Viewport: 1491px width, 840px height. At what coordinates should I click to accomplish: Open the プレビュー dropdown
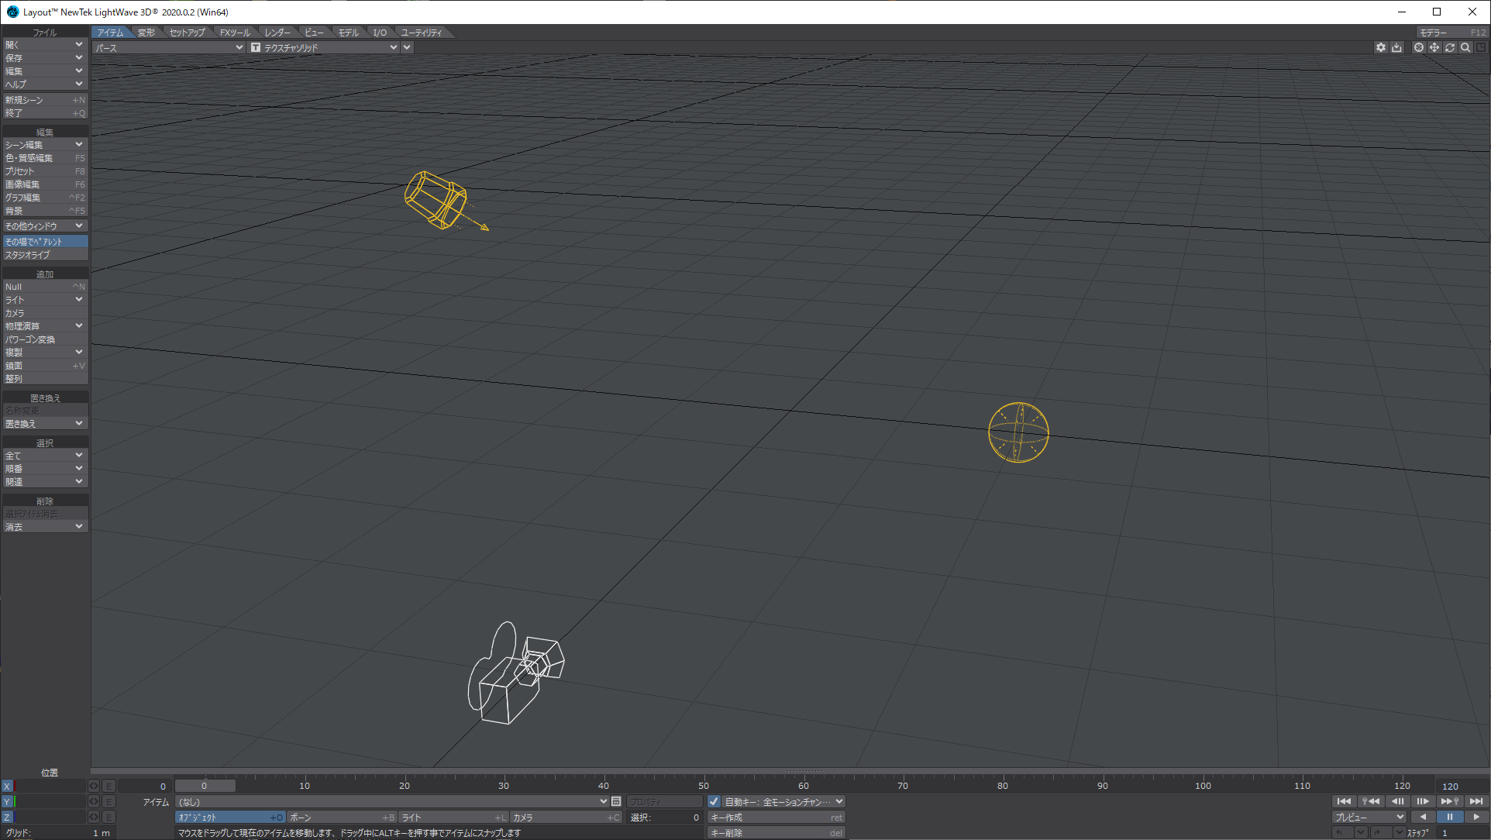pos(1369,817)
